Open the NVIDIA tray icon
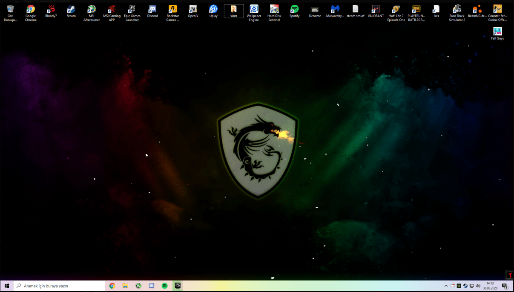The image size is (514, 292). coord(459,286)
